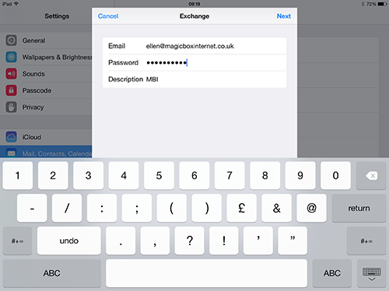
Task: Tap the 6 key
Action: point(194,175)
